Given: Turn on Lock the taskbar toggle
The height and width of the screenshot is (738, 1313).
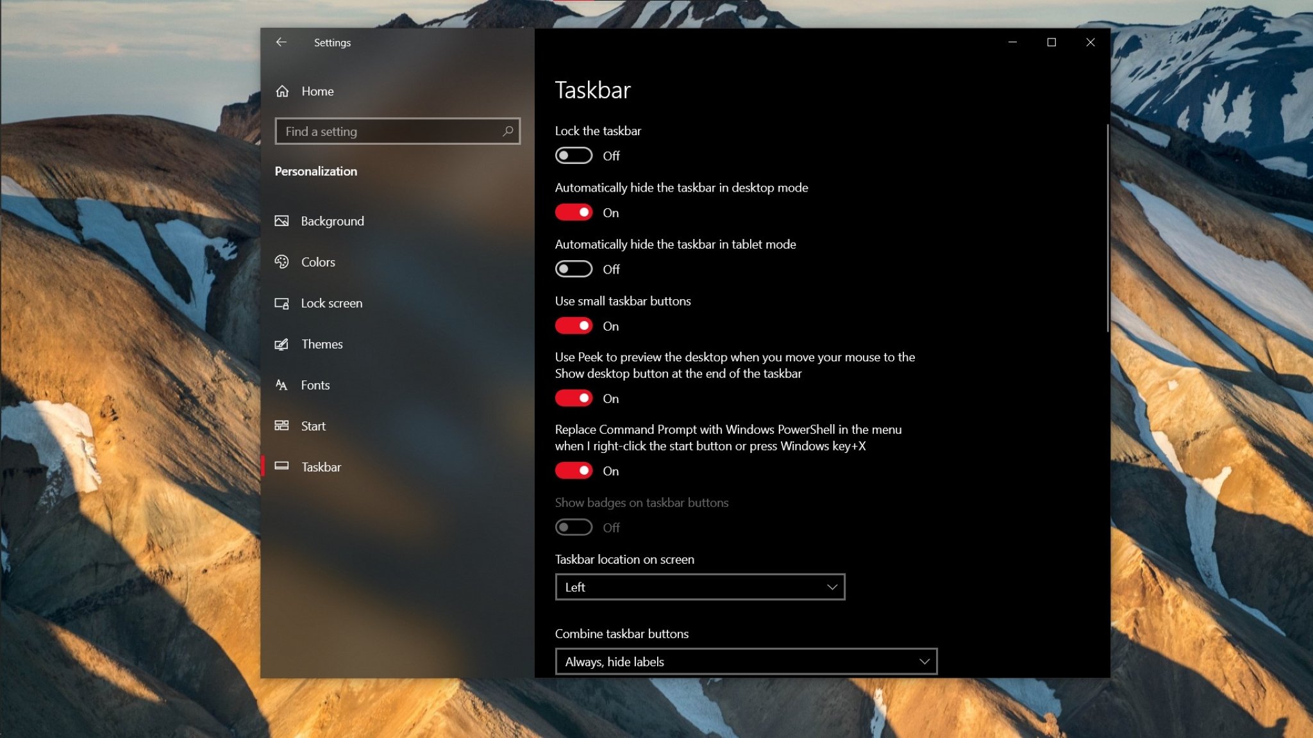Looking at the screenshot, I should 573,156.
